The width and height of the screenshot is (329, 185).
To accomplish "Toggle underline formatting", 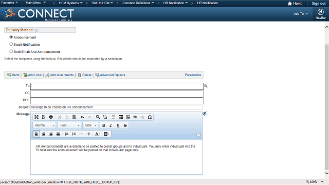I will (x=118, y=125).
